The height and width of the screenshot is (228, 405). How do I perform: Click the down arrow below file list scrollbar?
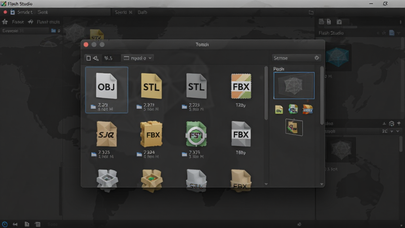click(266, 184)
